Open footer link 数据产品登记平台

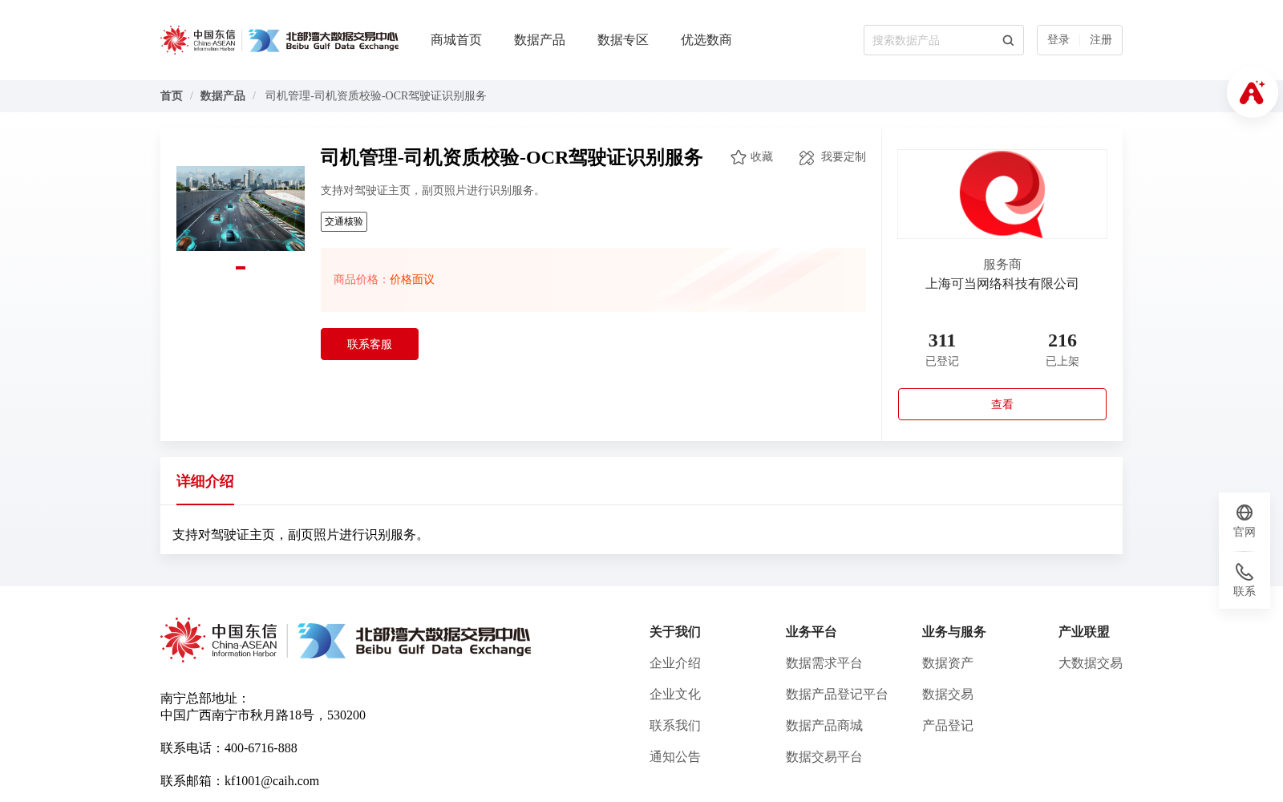point(837,695)
